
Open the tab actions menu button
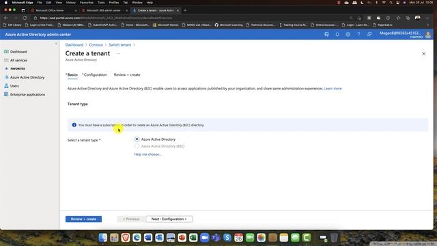coord(23,10)
